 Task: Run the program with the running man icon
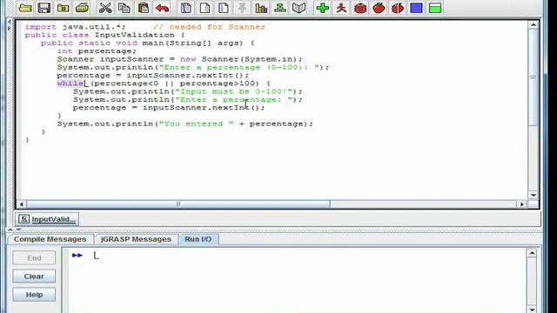point(341,8)
